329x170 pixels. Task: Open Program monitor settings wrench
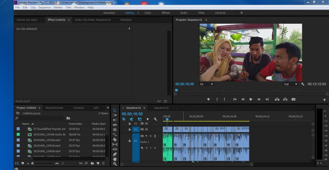[x=303, y=84]
